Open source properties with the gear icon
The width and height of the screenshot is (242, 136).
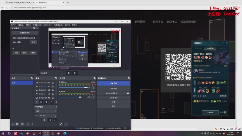click(x=46, y=102)
